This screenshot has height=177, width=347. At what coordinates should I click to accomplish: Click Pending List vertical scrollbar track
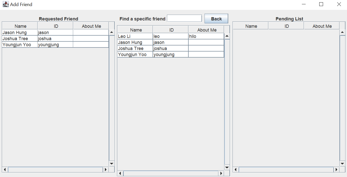(x=342, y=98)
